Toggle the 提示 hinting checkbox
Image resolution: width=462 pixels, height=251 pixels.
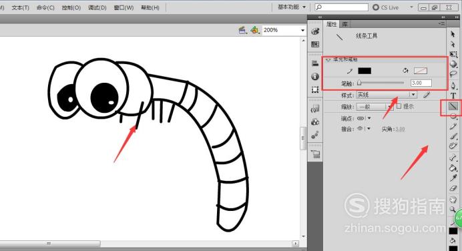click(x=399, y=106)
